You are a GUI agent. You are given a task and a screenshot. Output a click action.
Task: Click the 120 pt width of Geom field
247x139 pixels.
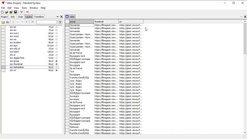coord(51,52)
